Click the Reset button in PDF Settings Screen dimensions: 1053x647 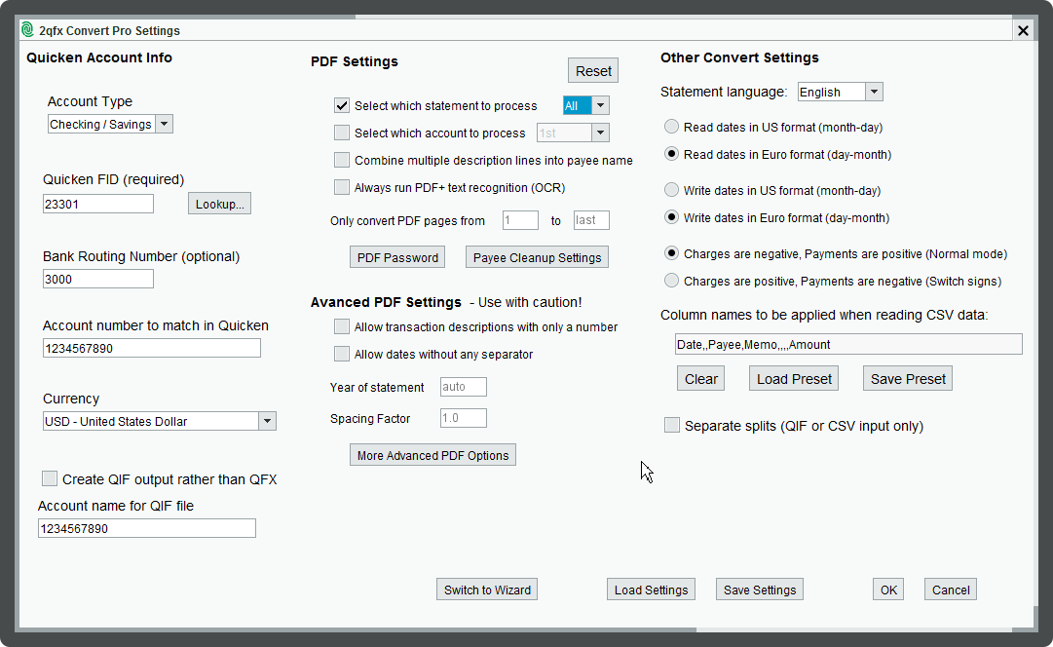pos(593,71)
